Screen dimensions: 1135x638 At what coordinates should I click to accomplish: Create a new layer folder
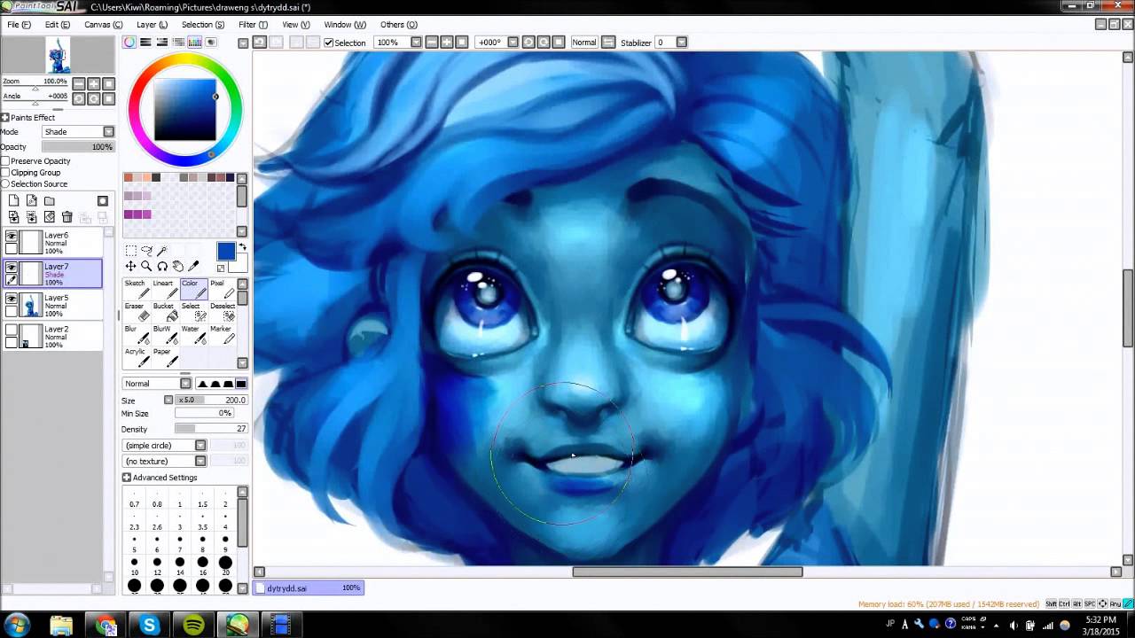[49, 201]
